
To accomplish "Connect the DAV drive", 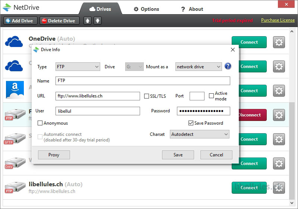I will (x=249, y=163).
